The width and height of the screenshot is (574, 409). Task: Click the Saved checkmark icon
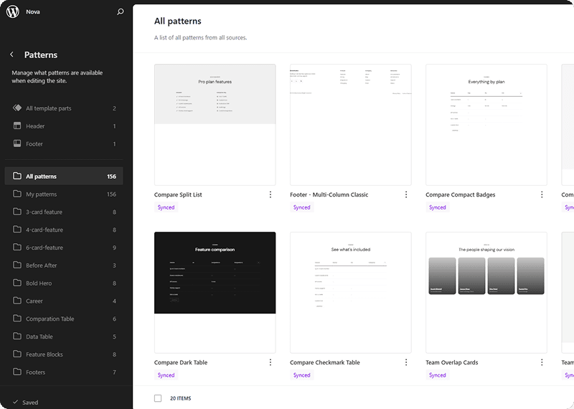click(15, 402)
